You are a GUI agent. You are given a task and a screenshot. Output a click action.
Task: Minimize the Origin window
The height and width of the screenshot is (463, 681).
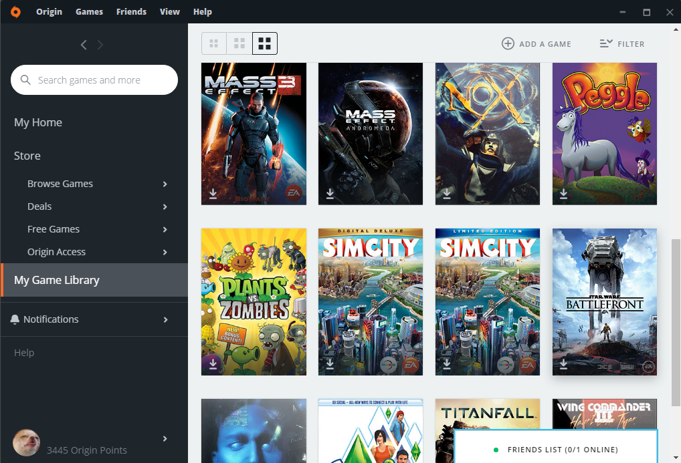coord(622,12)
